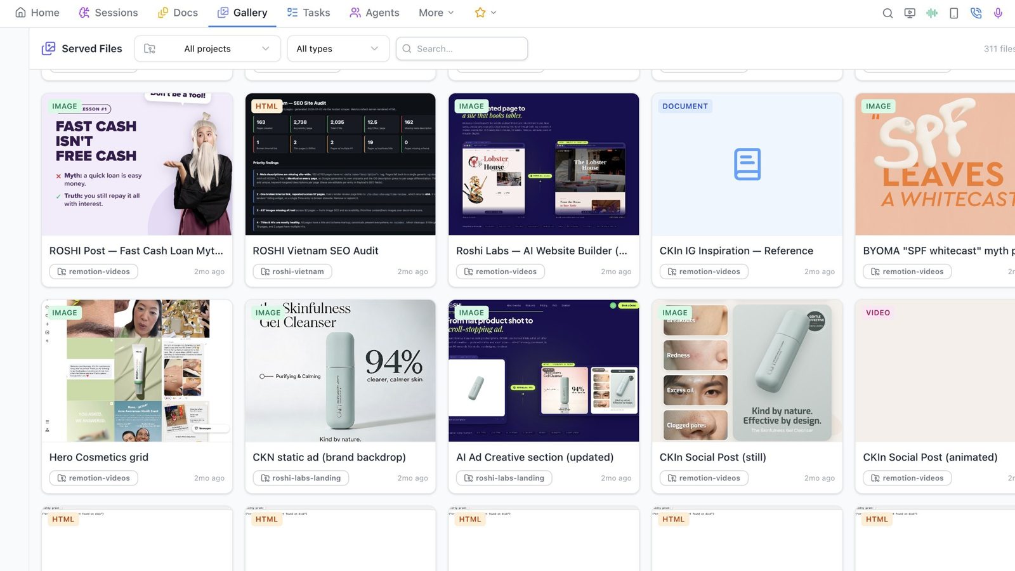Open the Hero Cosmetics grid thumbnail
The image size is (1015, 571).
pos(137,371)
